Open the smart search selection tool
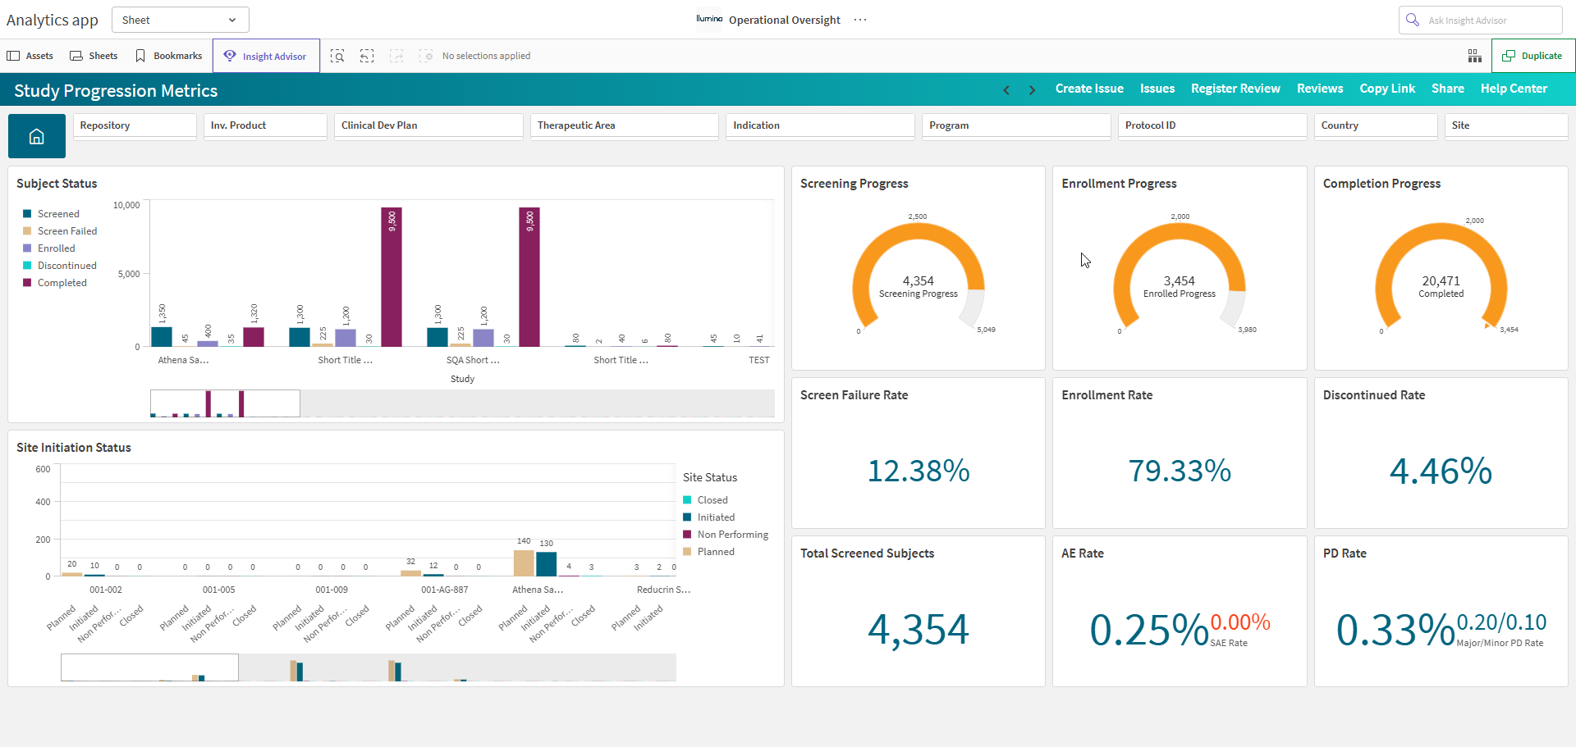 click(337, 56)
